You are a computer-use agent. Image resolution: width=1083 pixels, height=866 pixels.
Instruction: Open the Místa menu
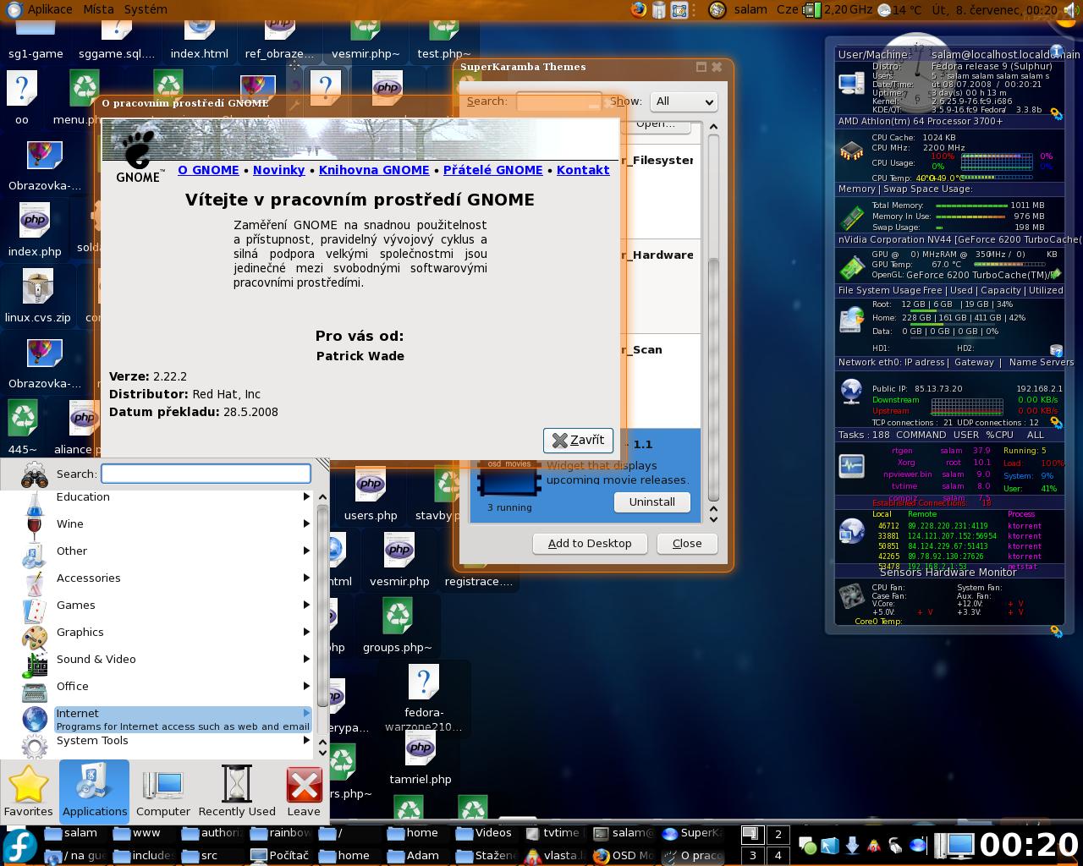pos(98,10)
